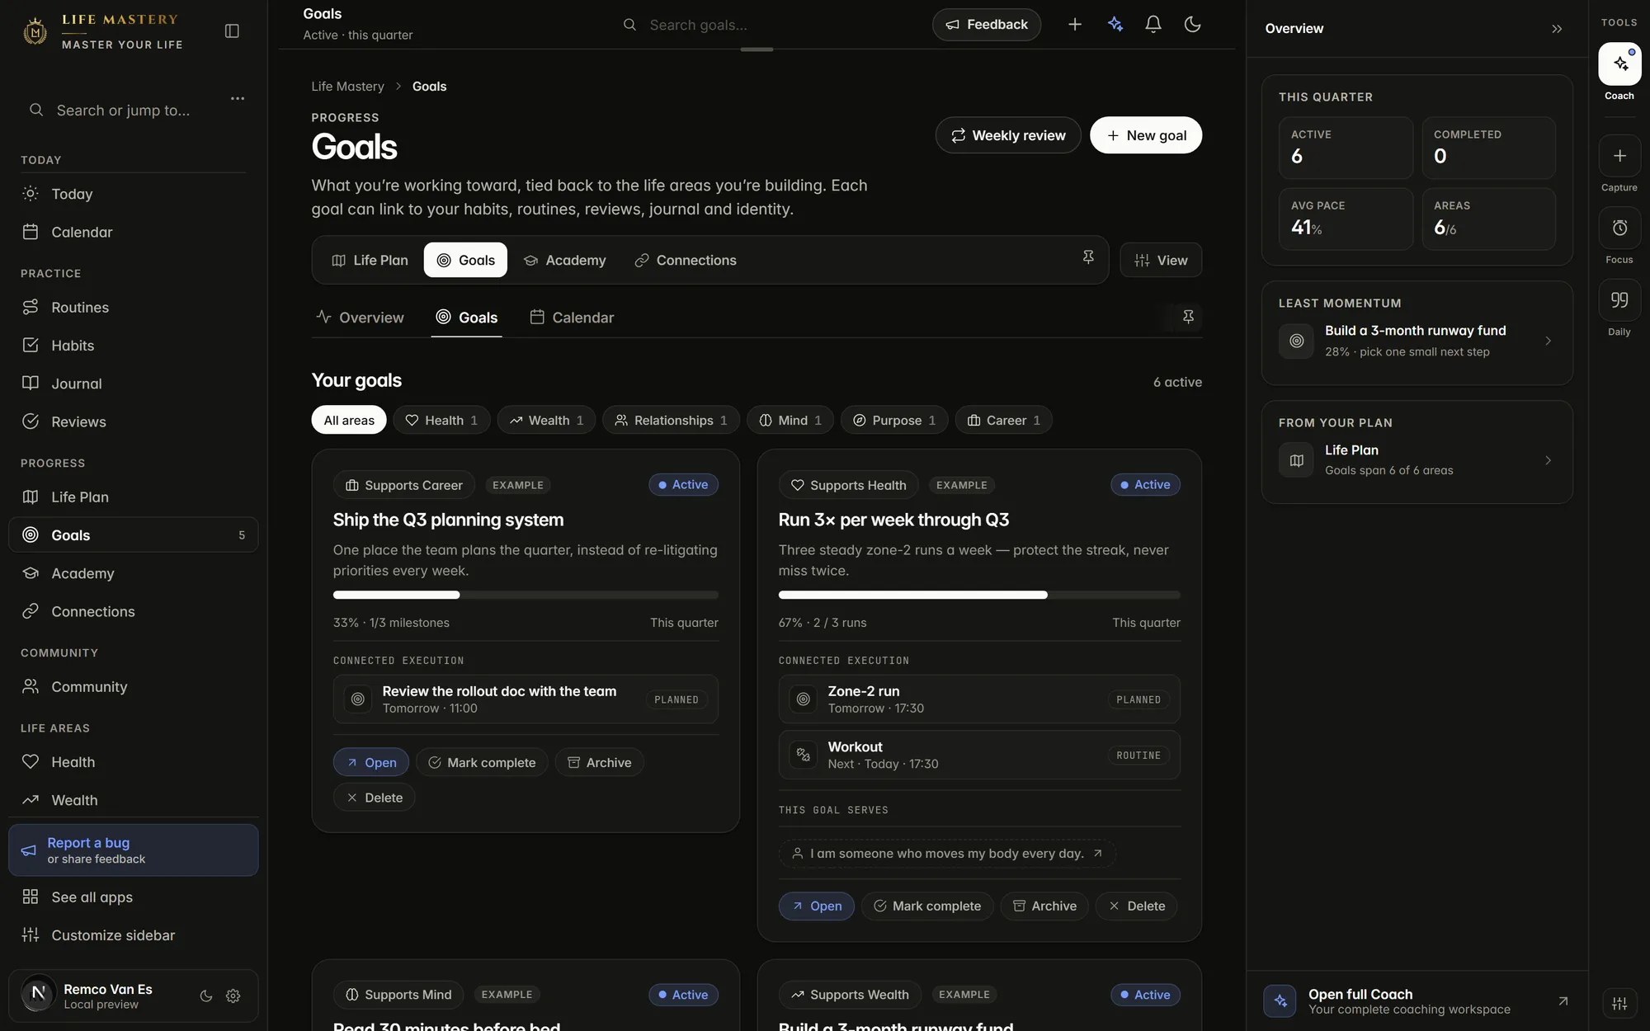Click the Feedback button
Viewport: 1650px width, 1031px height.
(987, 25)
